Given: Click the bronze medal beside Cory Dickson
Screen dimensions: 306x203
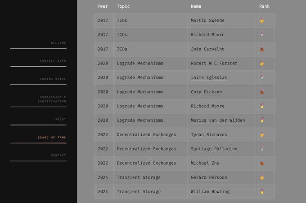Looking at the screenshot, I should pos(262,92).
